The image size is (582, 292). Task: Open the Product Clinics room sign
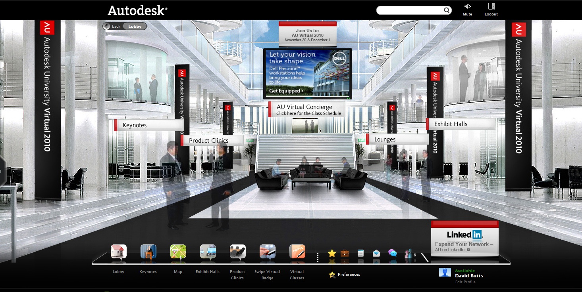pyautogui.click(x=212, y=140)
